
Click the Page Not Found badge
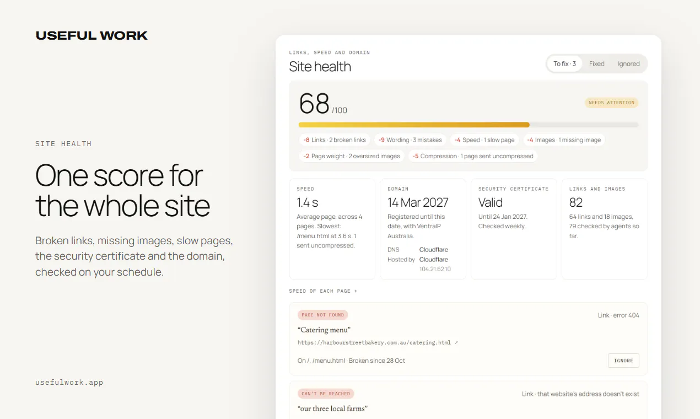(322, 315)
